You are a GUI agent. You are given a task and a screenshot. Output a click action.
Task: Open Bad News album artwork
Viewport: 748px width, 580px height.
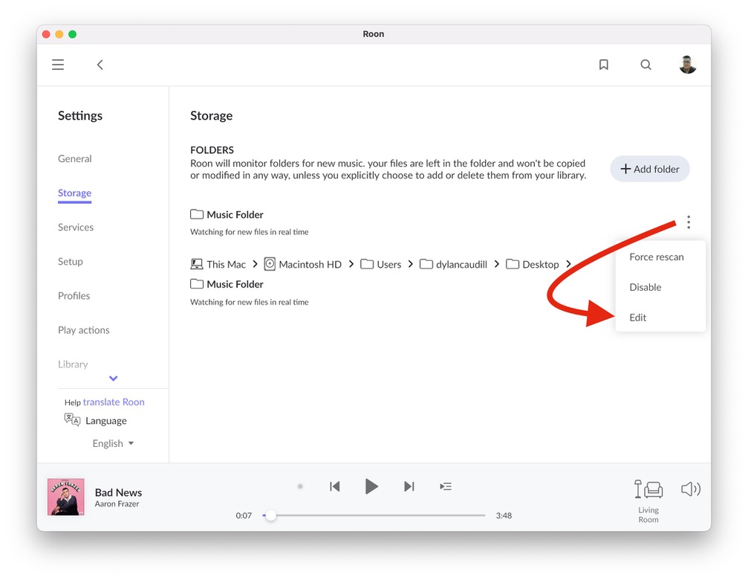point(66,497)
